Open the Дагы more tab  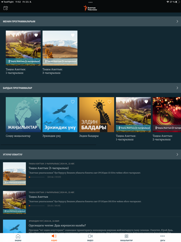(x=162, y=237)
